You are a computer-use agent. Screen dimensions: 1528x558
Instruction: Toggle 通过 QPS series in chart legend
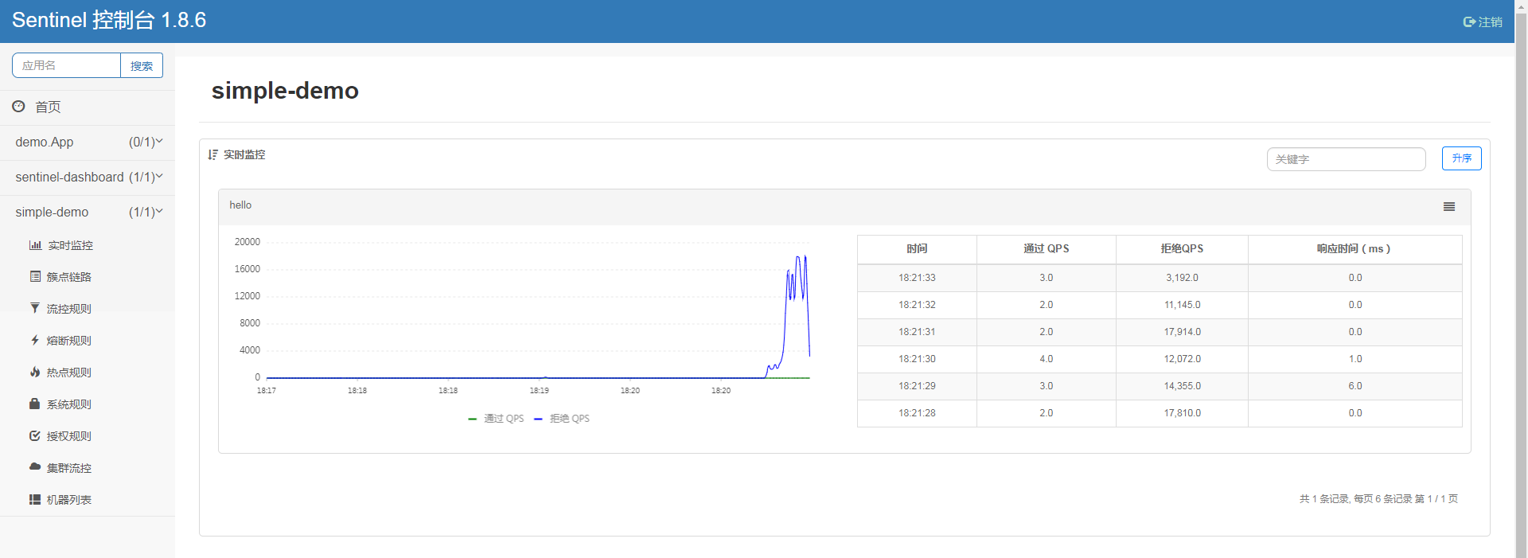[x=497, y=419]
